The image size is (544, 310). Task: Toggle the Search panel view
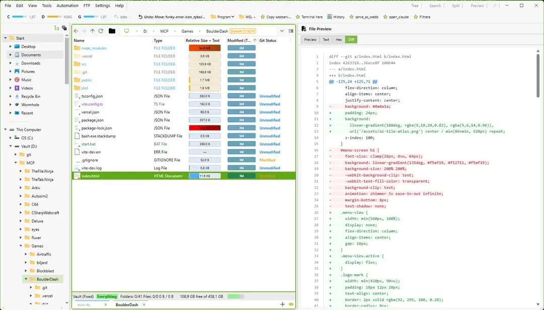tap(435, 6)
